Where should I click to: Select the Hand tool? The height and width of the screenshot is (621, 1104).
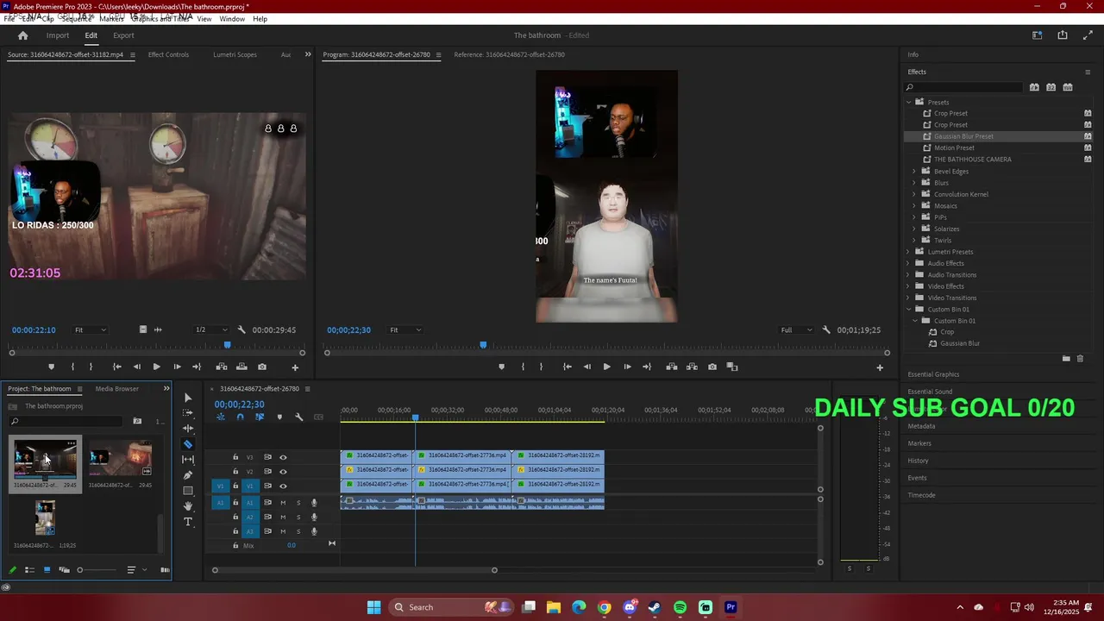point(188,506)
